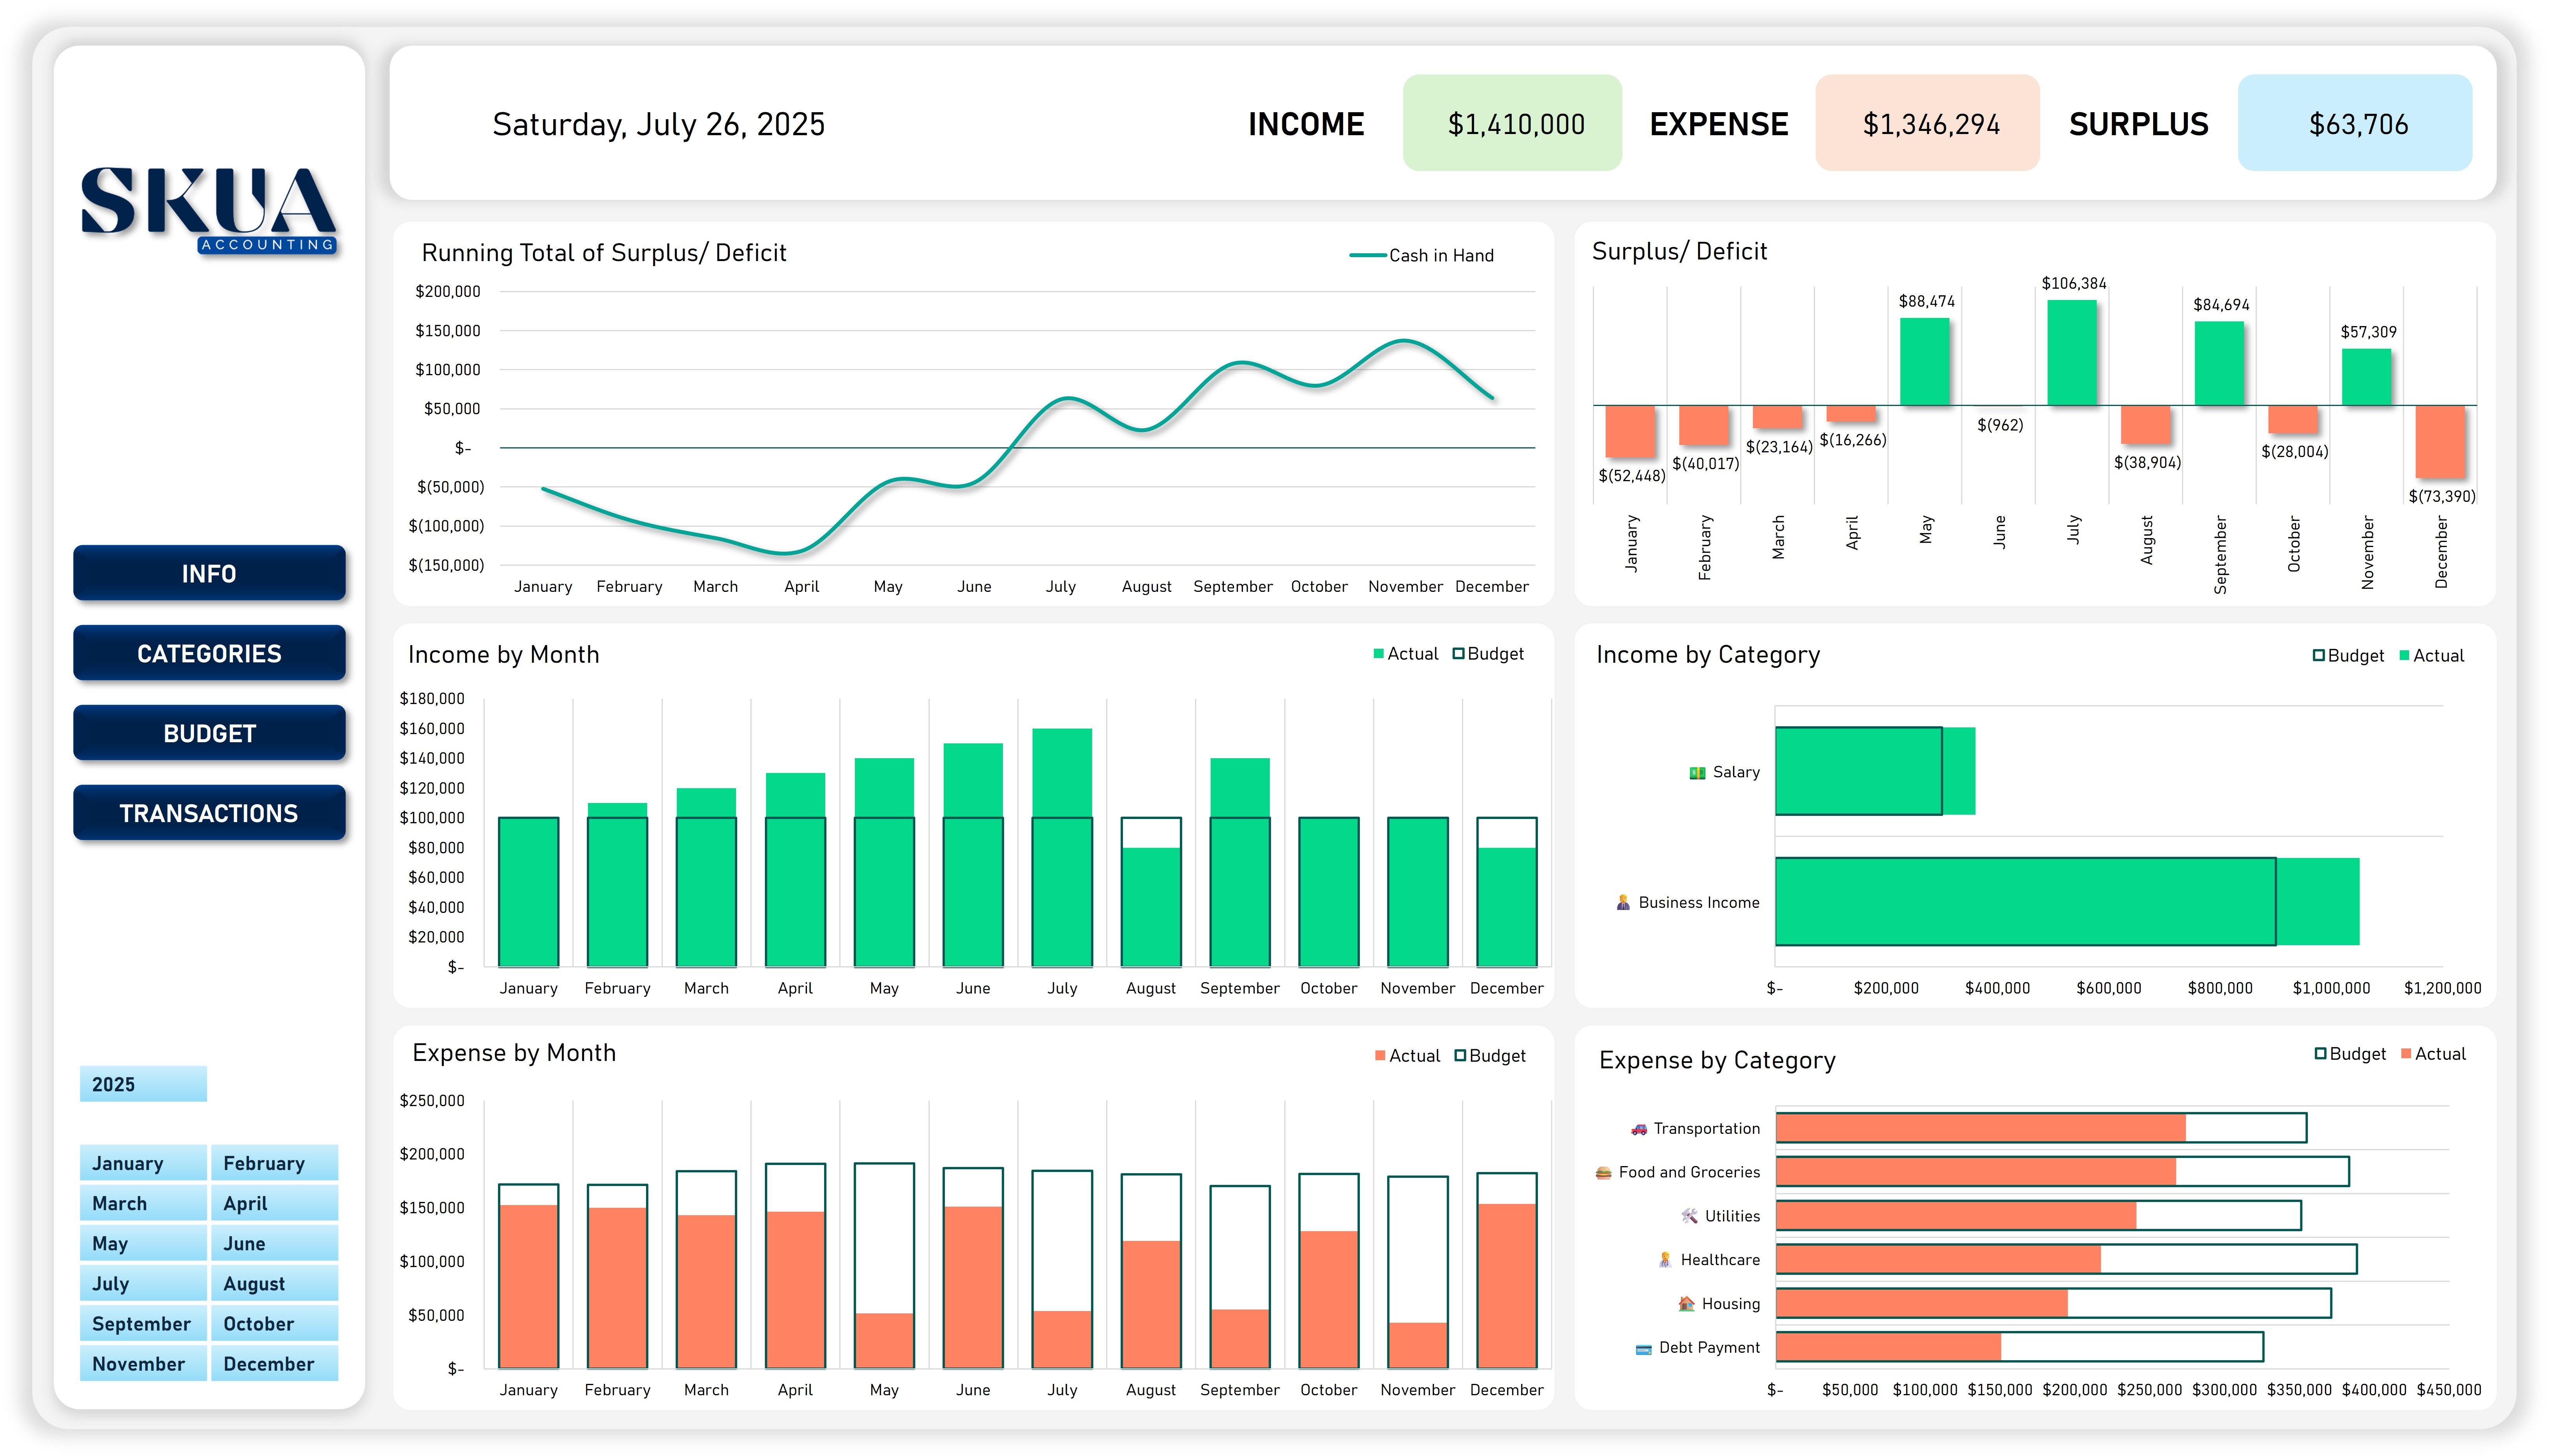The height and width of the screenshot is (1456, 2549).
Task: Click the August bar in Income by Month
Action: coord(1151,907)
